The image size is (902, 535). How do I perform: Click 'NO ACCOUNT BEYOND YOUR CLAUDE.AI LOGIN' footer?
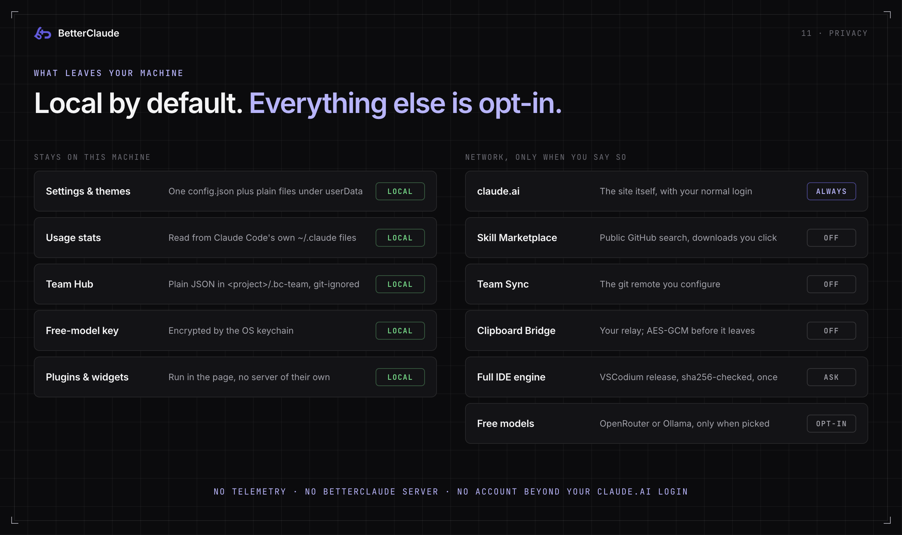point(573,492)
